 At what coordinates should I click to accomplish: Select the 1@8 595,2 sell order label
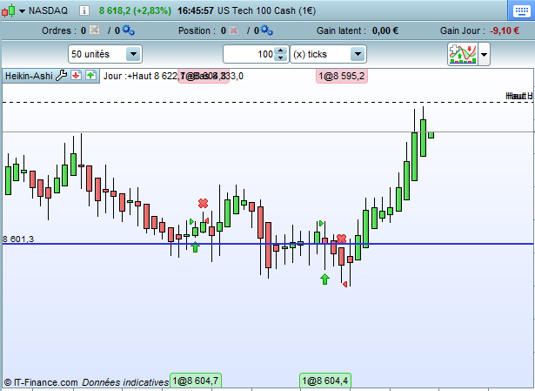(x=342, y=76)
